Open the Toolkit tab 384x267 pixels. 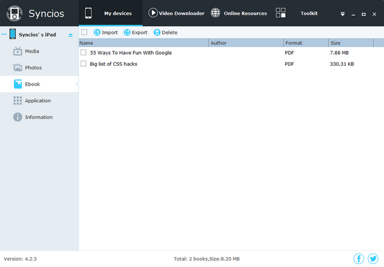point(309,13)
